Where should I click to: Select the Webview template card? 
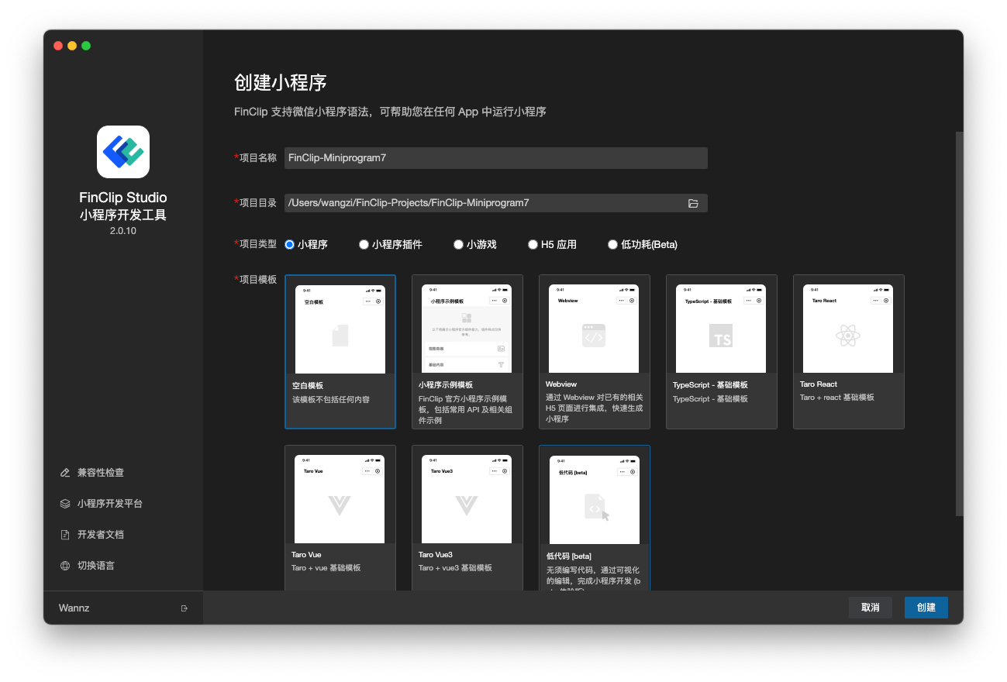click(x=594, y=351)
